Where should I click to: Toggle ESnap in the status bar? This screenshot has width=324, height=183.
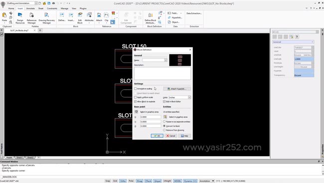(140, 181)
